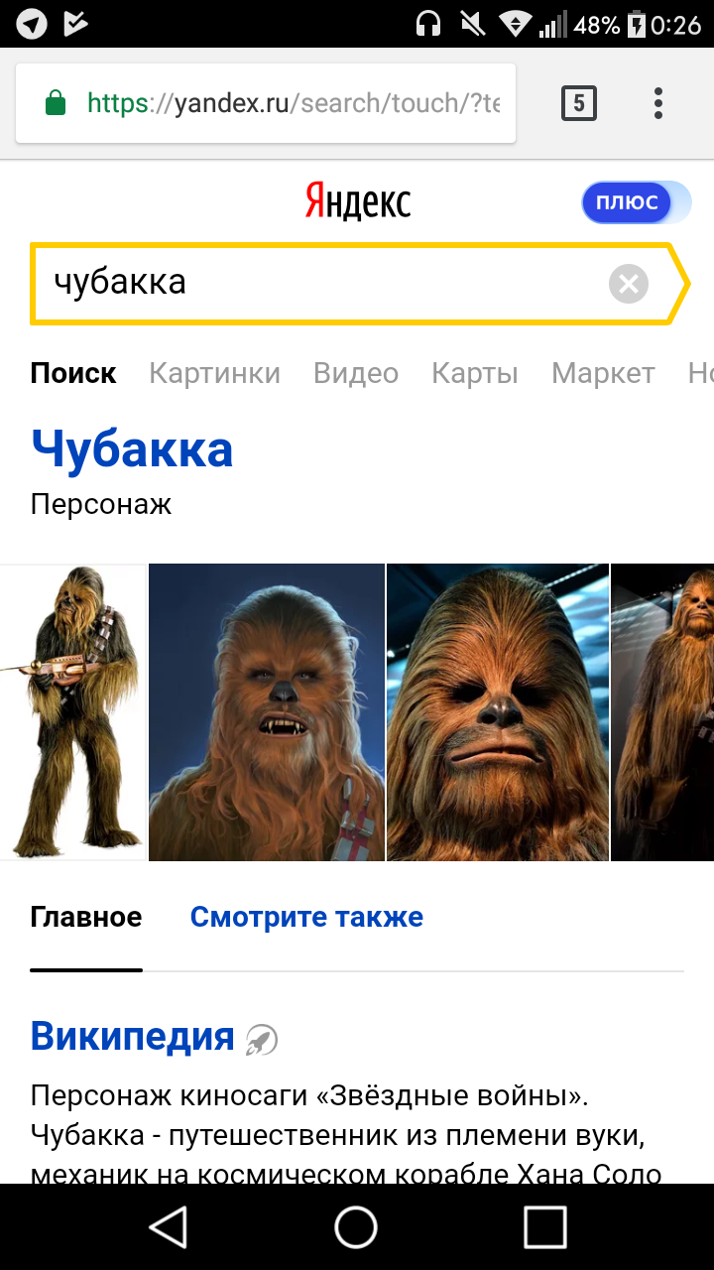Viewport: 714px width, 1270px height.
Task: Select the Смотрите также tab
Action: (306, 917)
